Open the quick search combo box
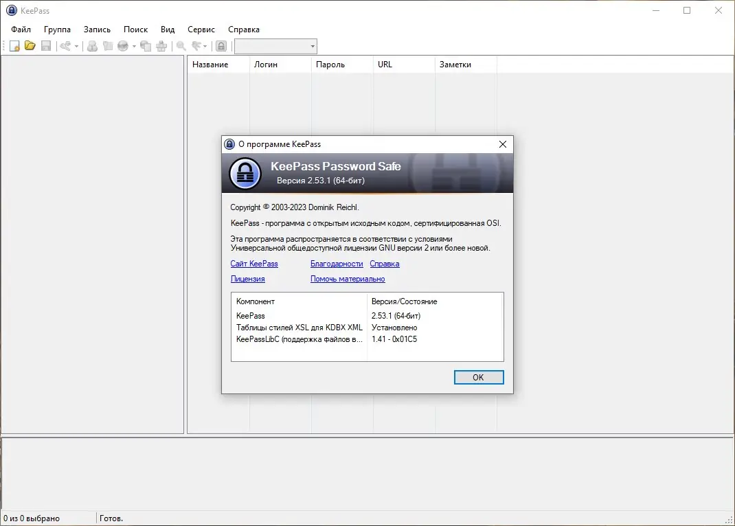Screen dimensions: 735x526 pyautogui.click(x=275, y=46)
